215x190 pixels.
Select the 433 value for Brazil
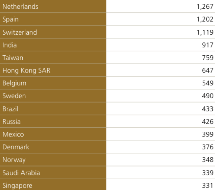coord(208,109)
